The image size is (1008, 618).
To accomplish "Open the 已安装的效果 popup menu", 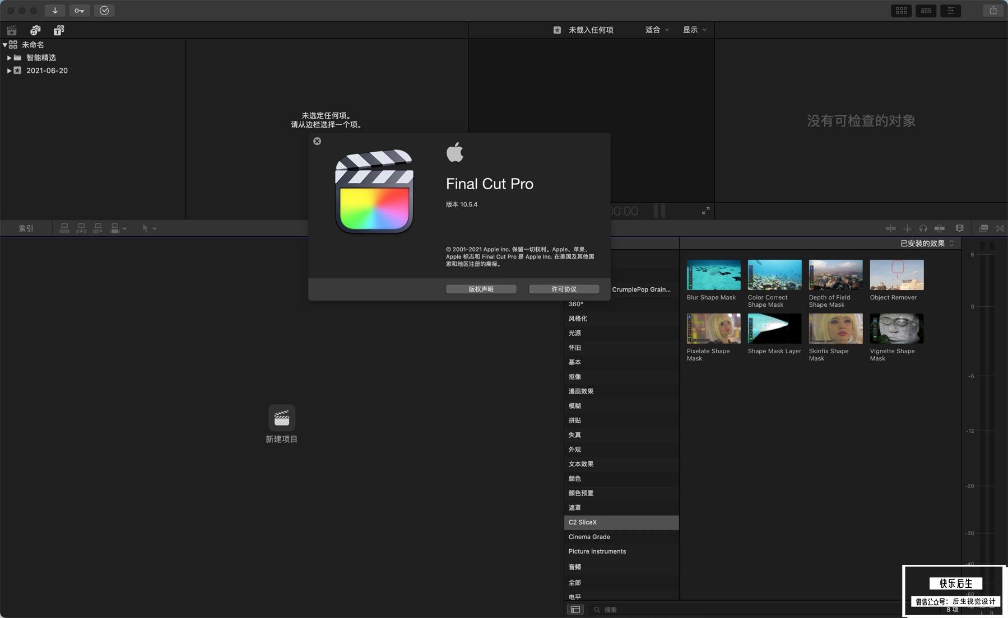I will pyautogui.click(x=927, y=244).
